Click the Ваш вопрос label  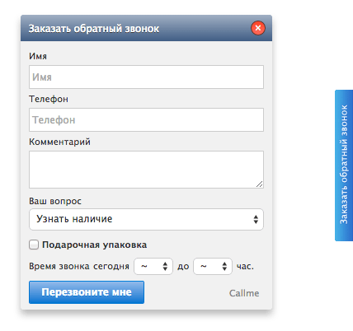coord(55,201)
